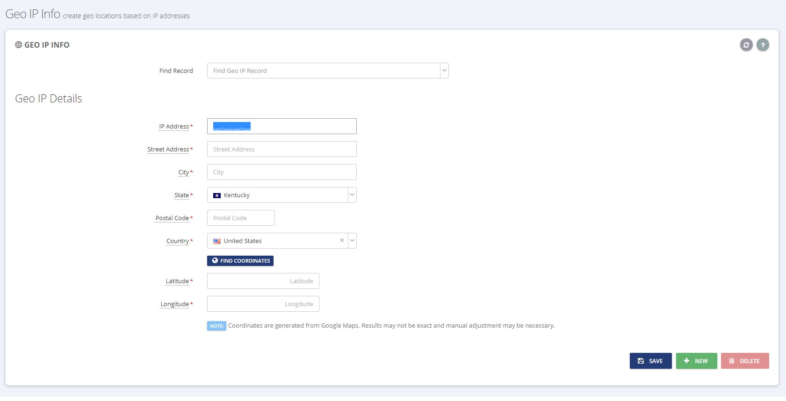Click the Street Address field label
Image resolution: width=786 pixels, height=401 pixels.
pyautogui.click(x=168, y=150)
